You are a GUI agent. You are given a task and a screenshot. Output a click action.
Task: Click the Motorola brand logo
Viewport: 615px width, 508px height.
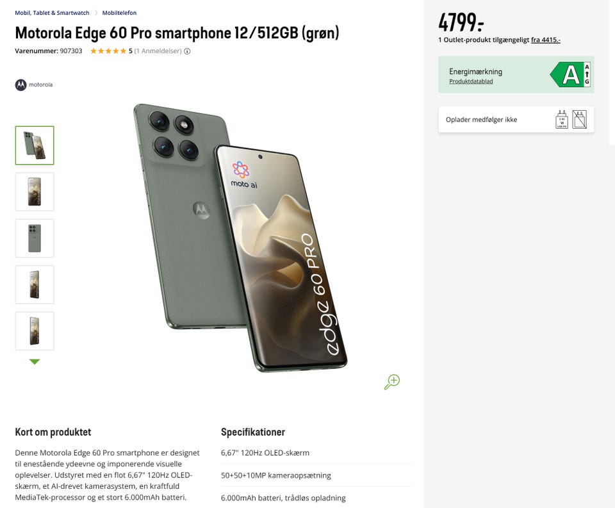coord(34,85)
